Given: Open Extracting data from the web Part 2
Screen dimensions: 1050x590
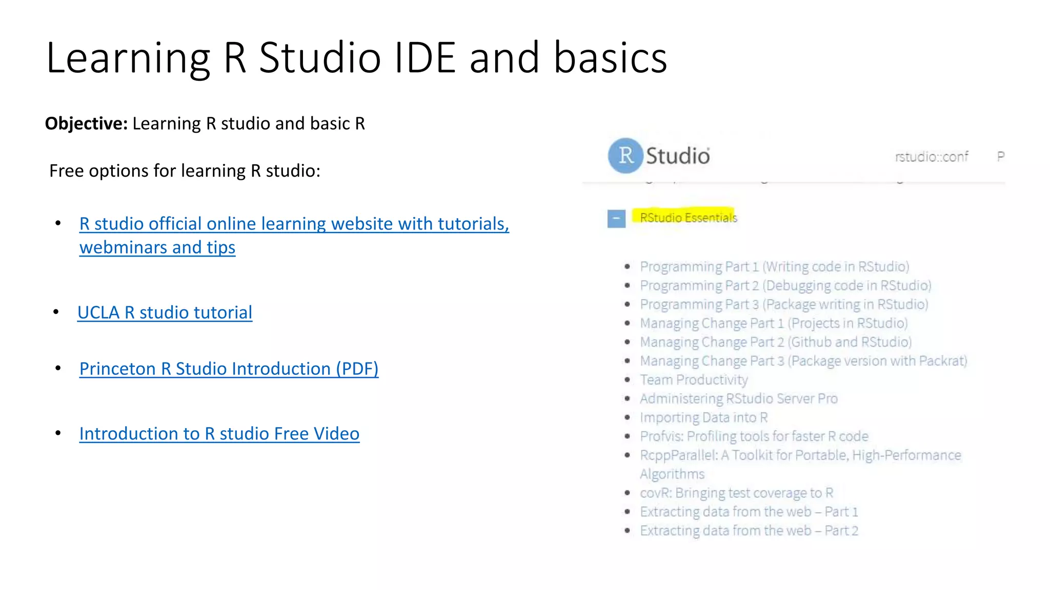Looking at the screenshot, I should pyautogui.click(x=749, y=531).
